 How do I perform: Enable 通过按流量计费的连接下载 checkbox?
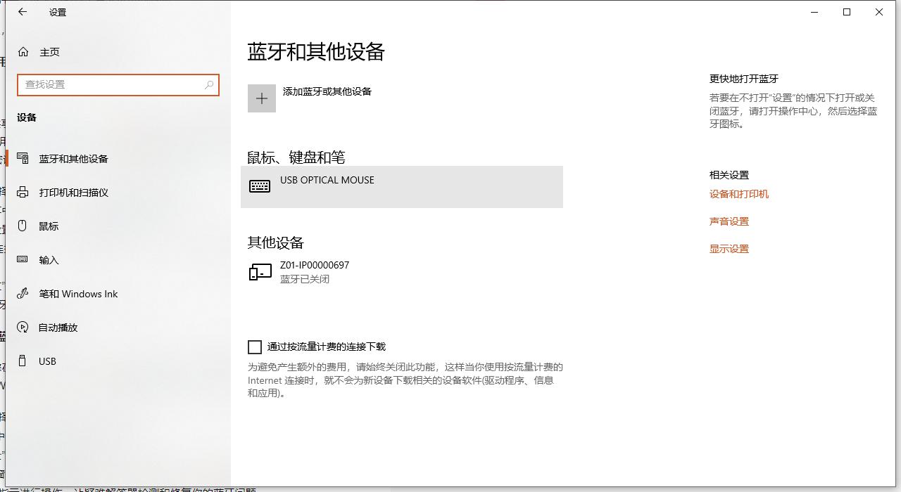coord(254,347)
